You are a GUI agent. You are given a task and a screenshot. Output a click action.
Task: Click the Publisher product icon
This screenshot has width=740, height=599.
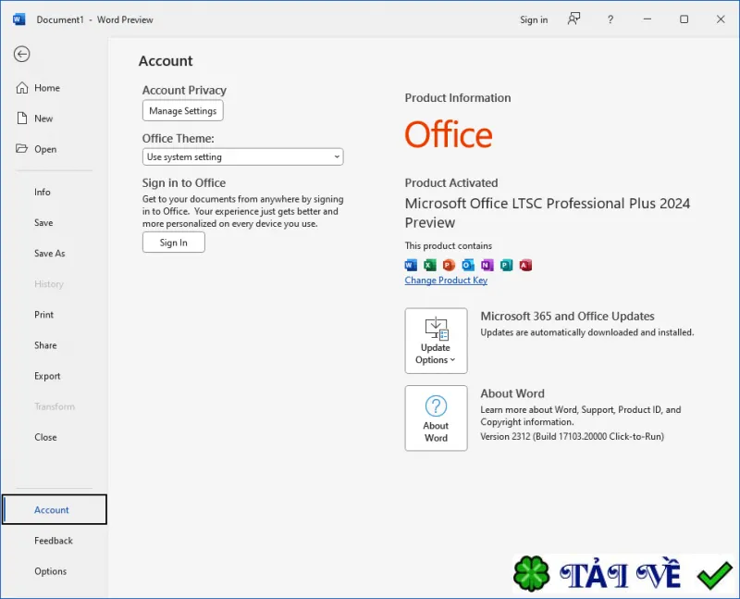point(506,265)
